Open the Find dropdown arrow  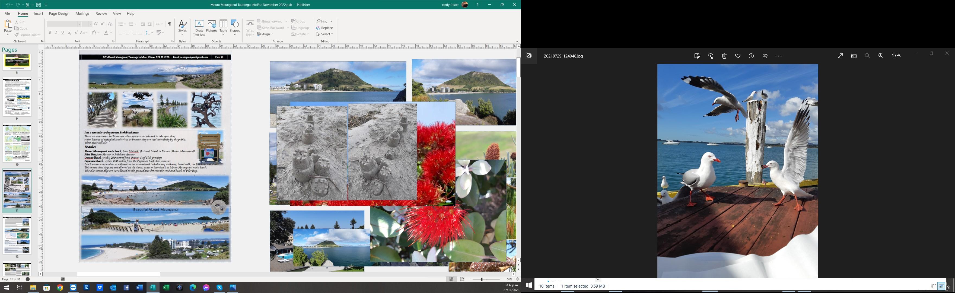click(x=331, y=21)
